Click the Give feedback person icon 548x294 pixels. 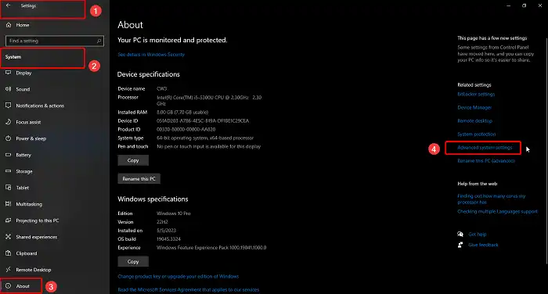[x=460, y=245]
